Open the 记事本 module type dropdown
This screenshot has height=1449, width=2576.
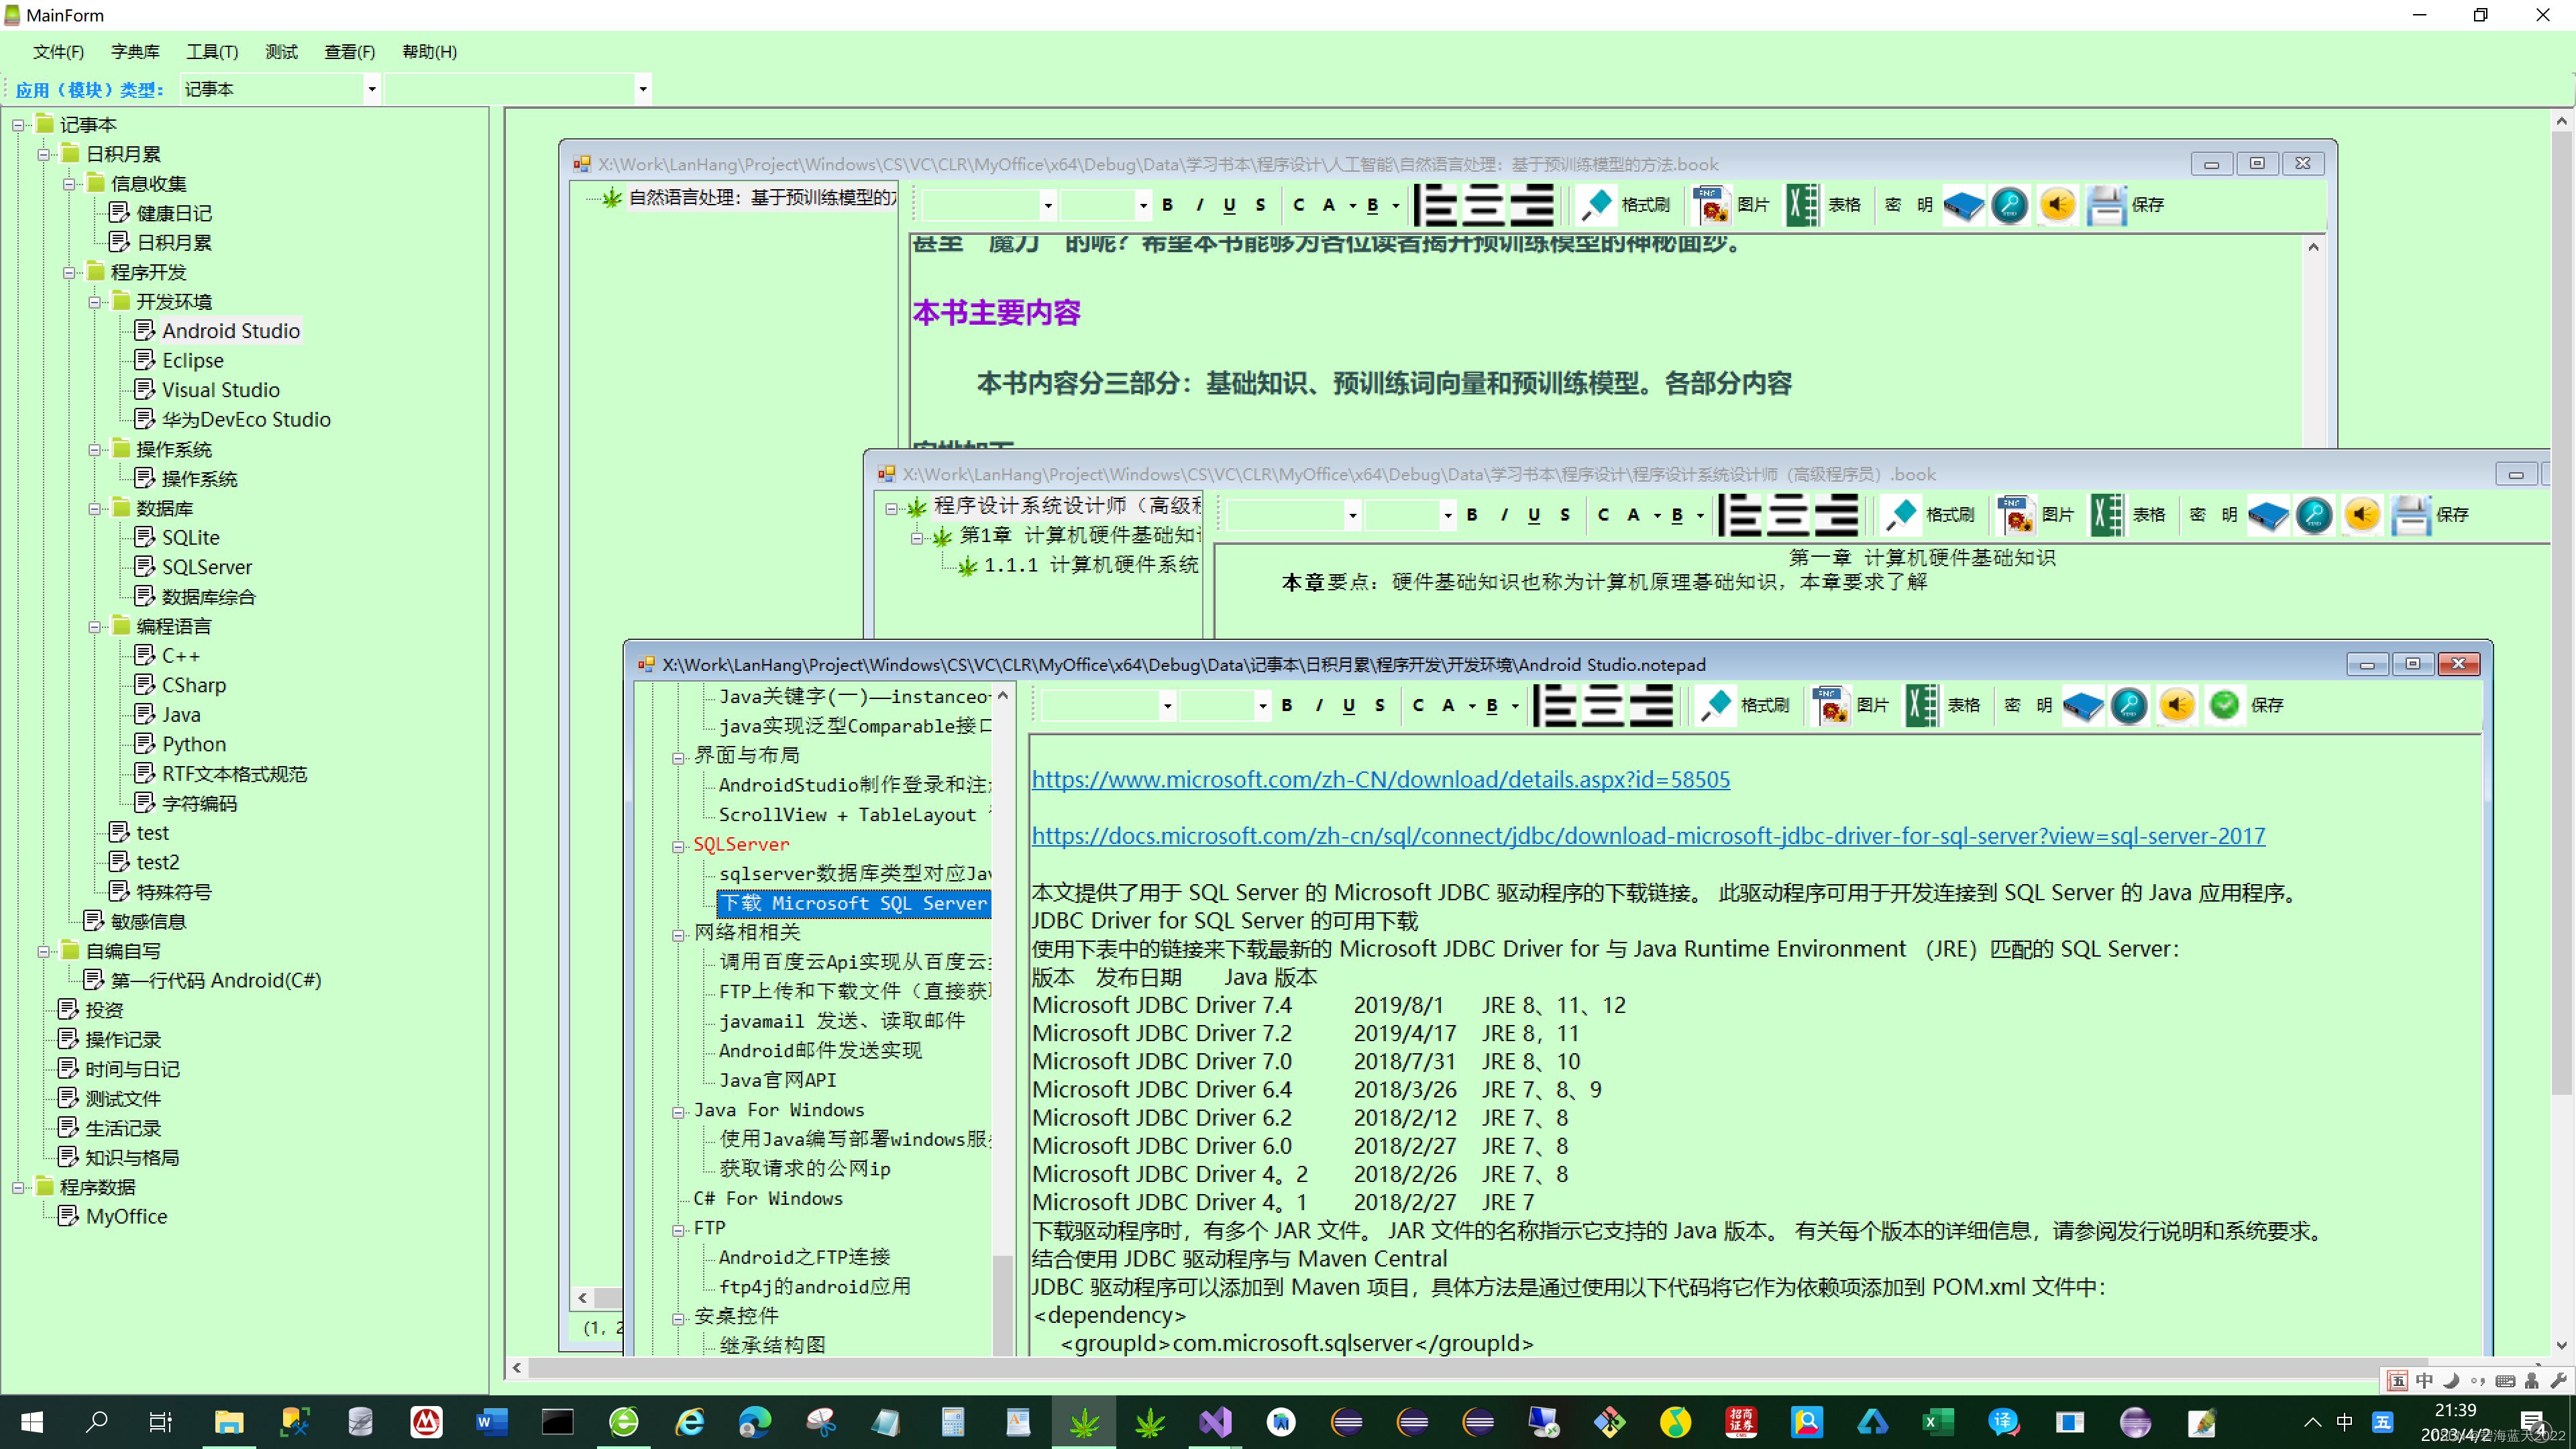coord(372,89)
